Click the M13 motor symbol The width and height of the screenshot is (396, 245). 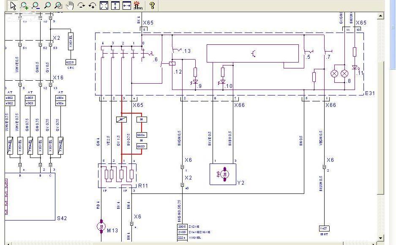point(101,226)
